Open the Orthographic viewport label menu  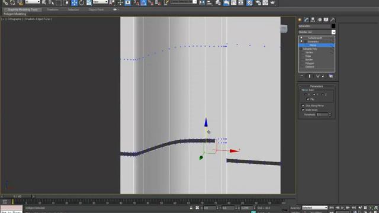14,19
